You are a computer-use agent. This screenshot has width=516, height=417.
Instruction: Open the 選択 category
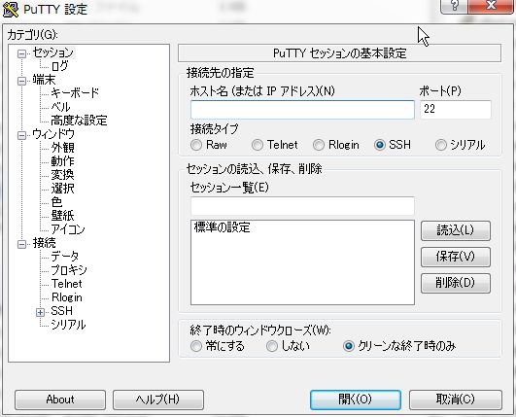tap(62, 189)
